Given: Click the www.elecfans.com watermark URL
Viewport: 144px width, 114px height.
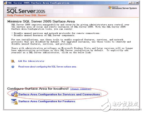Looking at the screenshot, I should tap(127, 109).
